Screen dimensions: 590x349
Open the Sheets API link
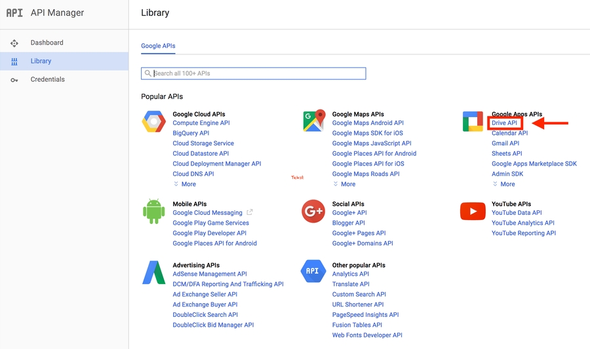[507, 153]
